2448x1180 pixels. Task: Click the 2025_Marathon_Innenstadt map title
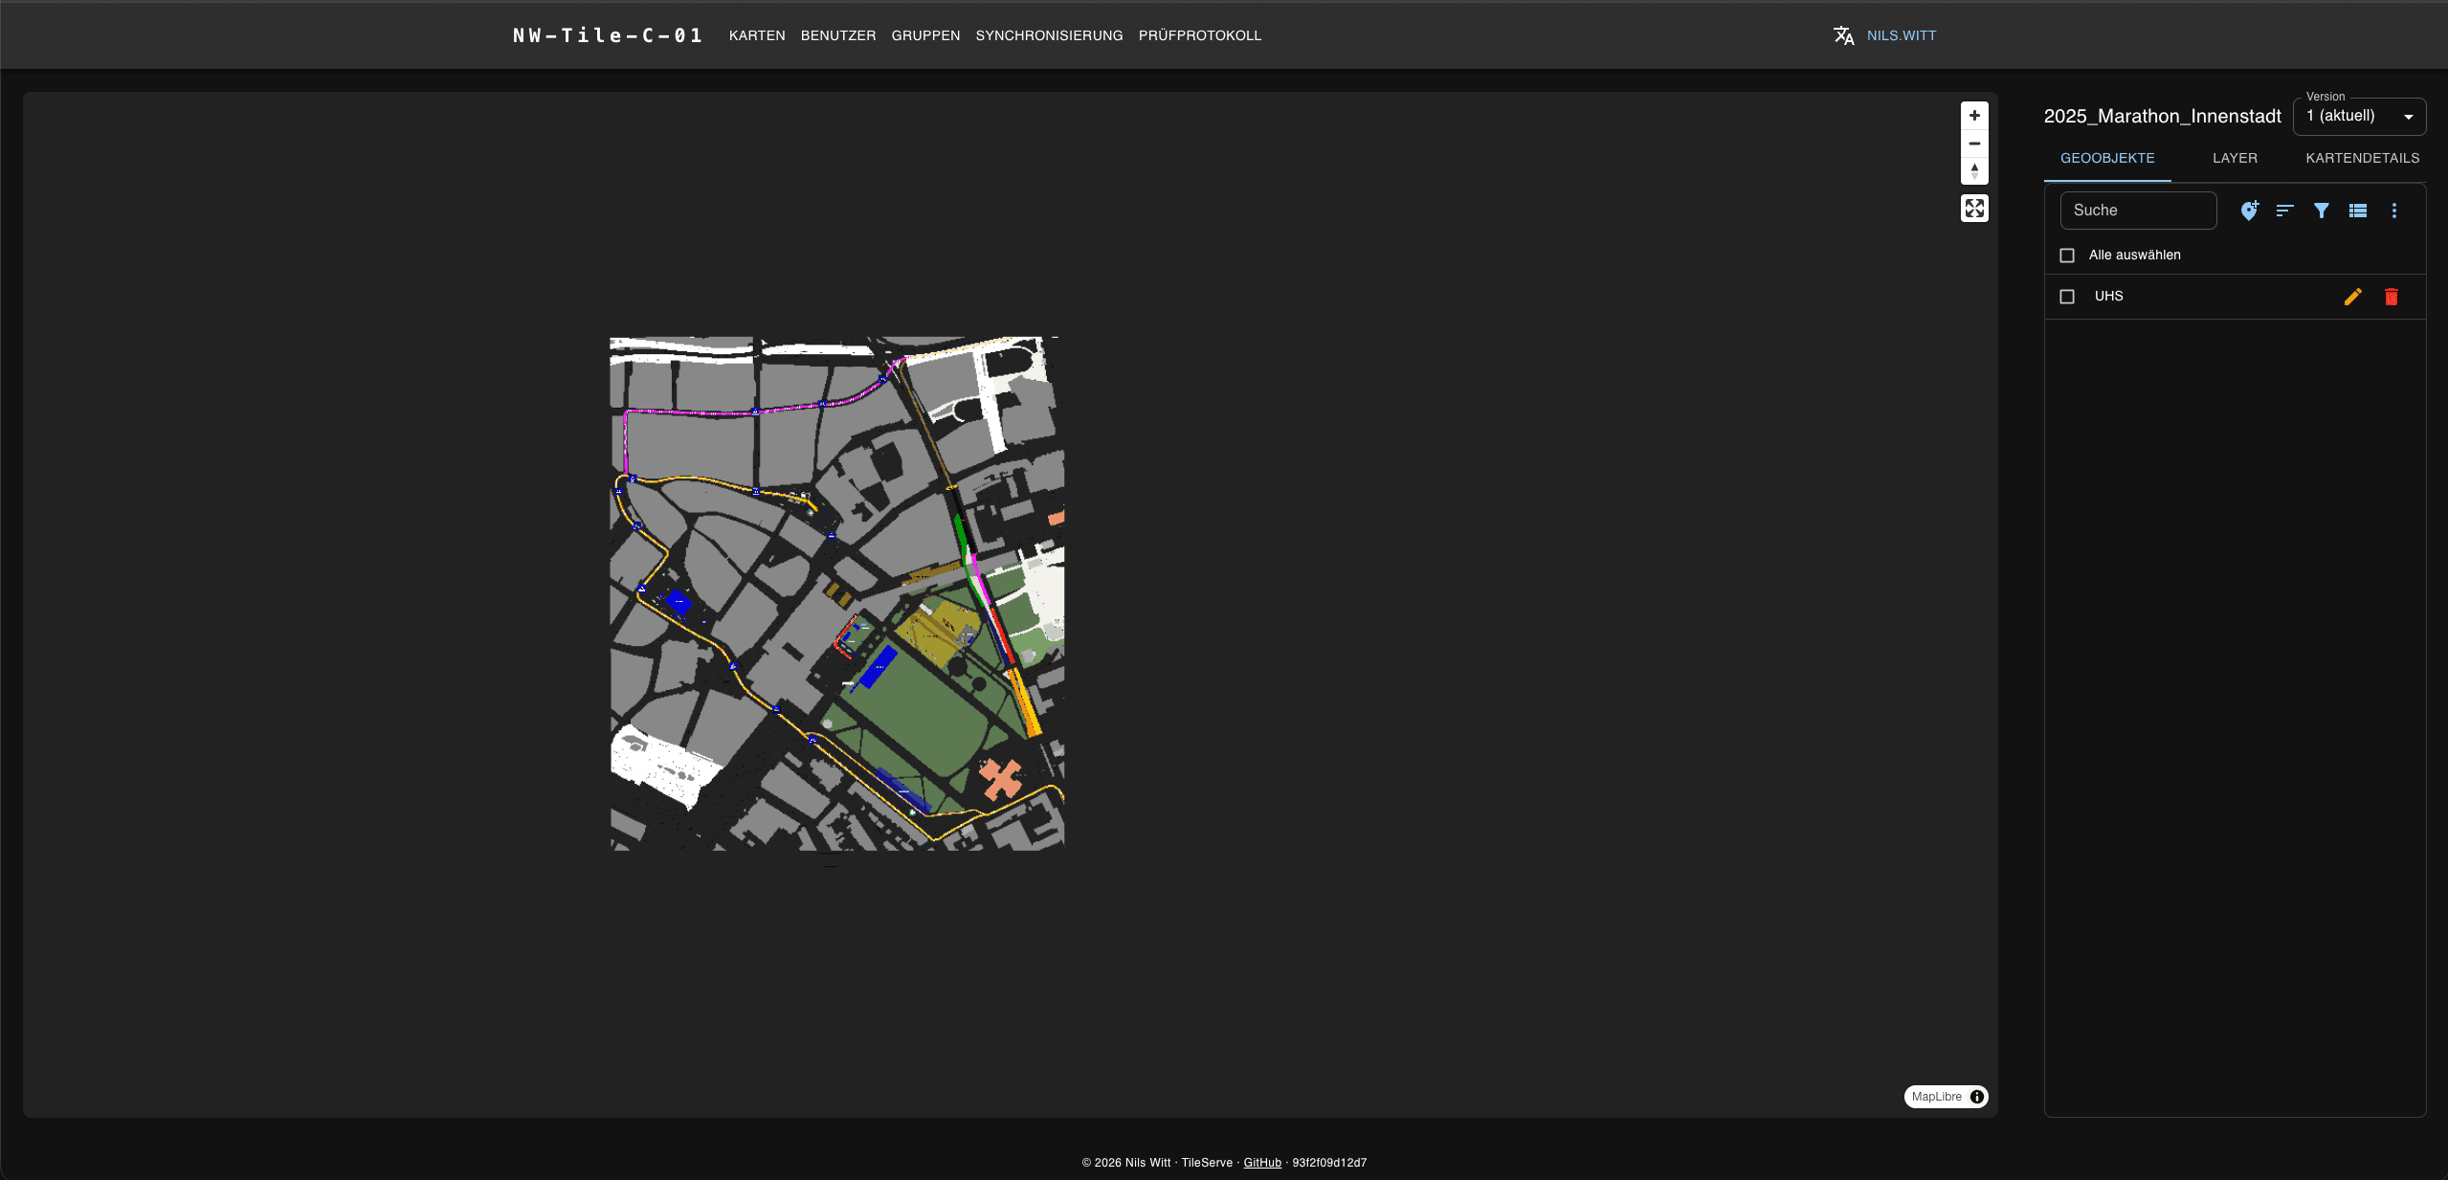2162,117
